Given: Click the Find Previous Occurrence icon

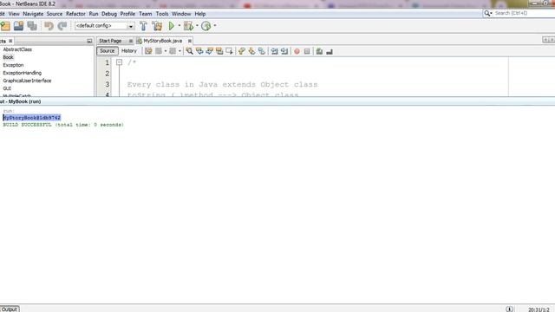Looking at the screenshot, I should [x=199, y=51].
